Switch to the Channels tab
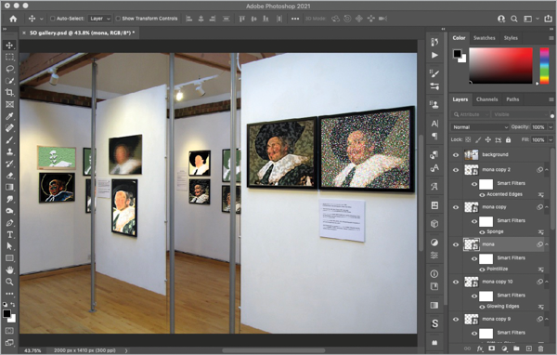The width and height of the screenshot is (557, 355). click(x=486, y=99)
